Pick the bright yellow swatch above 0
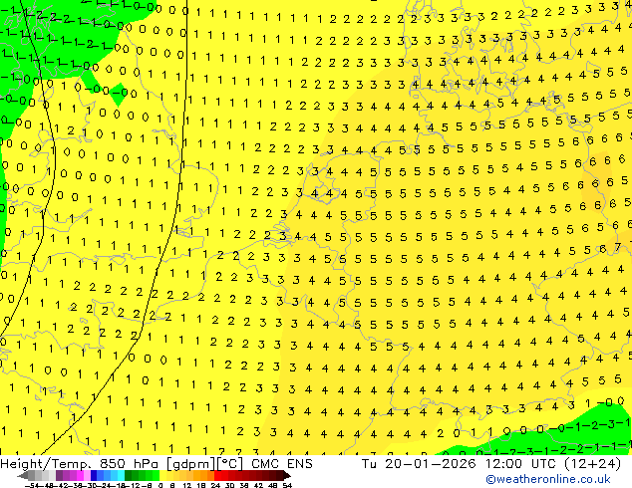This screenshot has width=632, height=488. point(162,475)
